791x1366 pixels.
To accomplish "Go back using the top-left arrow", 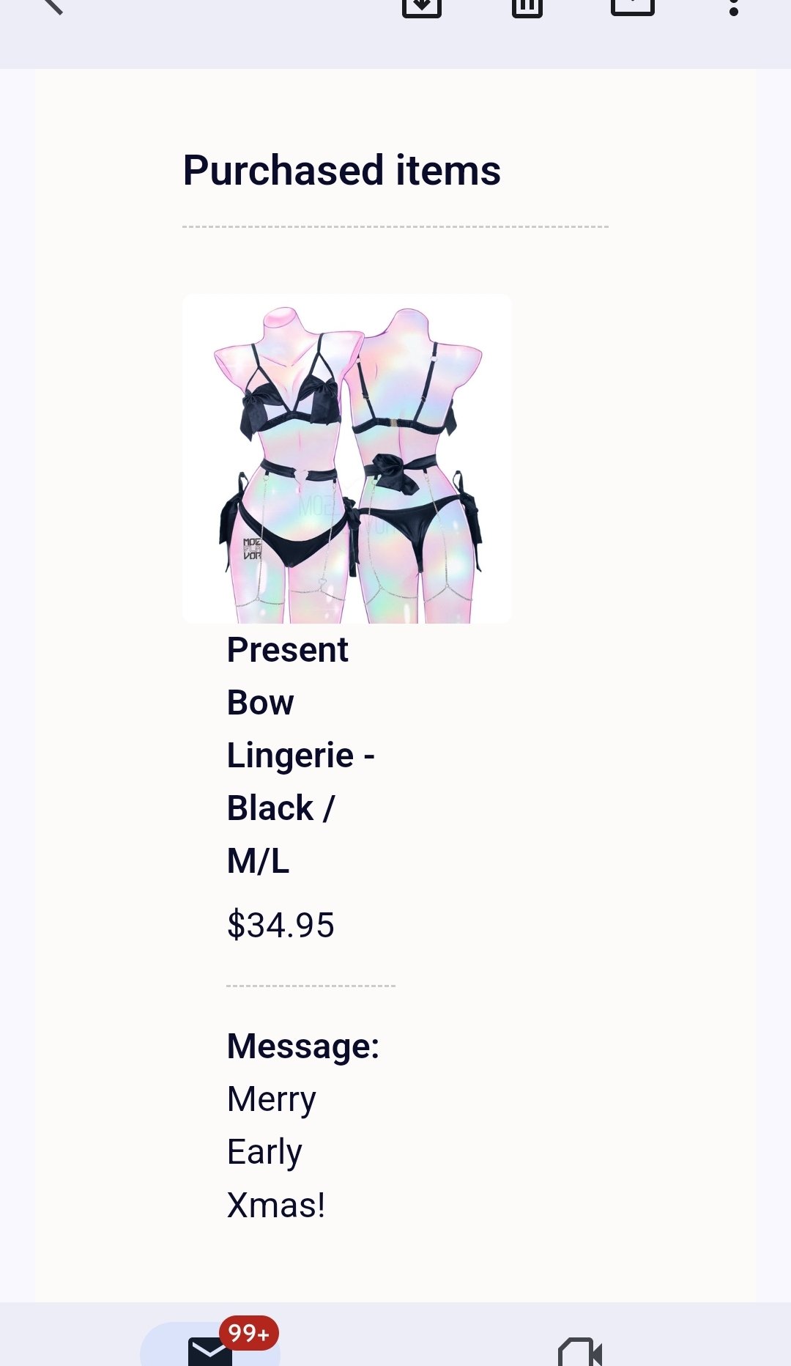I will point(53,6).
